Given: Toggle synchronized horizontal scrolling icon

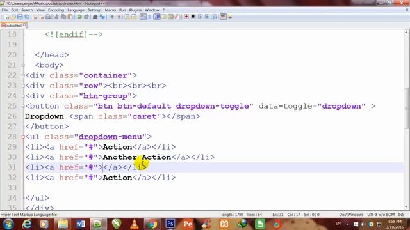Looking at the screenshot, I should tap(134, 17).
